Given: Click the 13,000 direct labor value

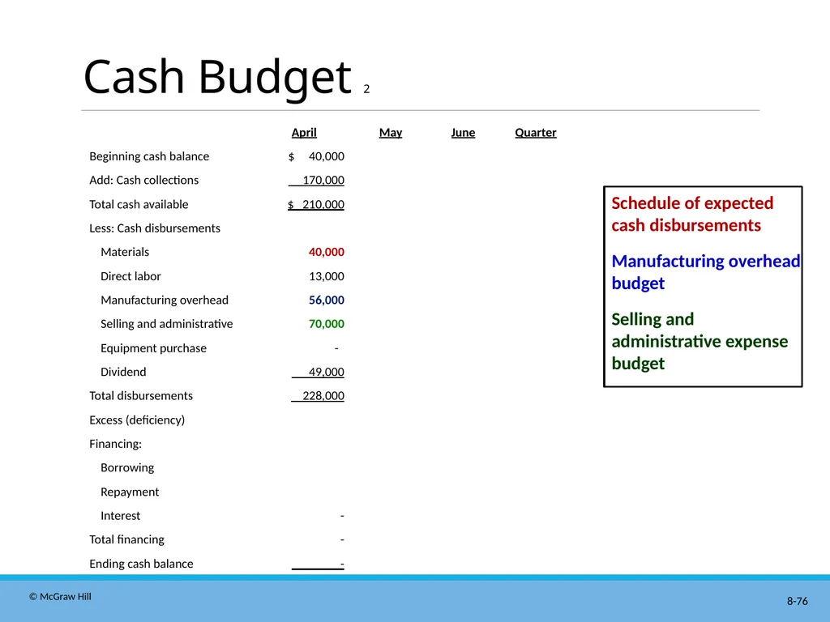Looking at the screenshot, I should (327, 276).
